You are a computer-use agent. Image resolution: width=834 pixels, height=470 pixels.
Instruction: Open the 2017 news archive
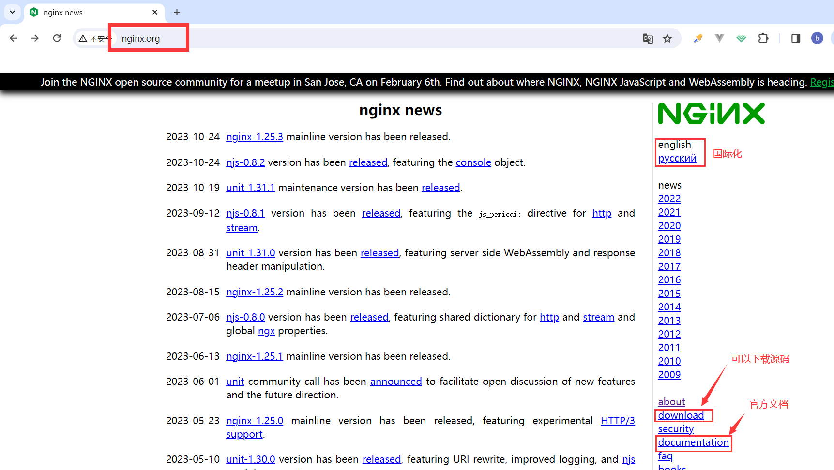point(669,266)
